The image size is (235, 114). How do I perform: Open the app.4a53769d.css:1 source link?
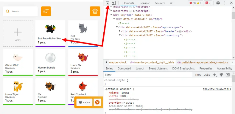(217, 89)
